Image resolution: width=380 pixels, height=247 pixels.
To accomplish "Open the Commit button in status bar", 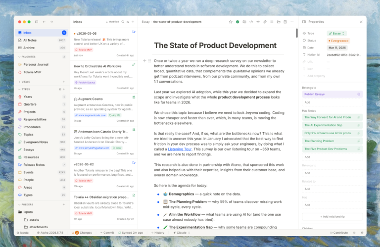I will (107, 233).
